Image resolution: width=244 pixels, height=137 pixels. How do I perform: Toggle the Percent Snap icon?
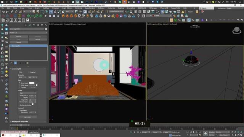point(98,12)
